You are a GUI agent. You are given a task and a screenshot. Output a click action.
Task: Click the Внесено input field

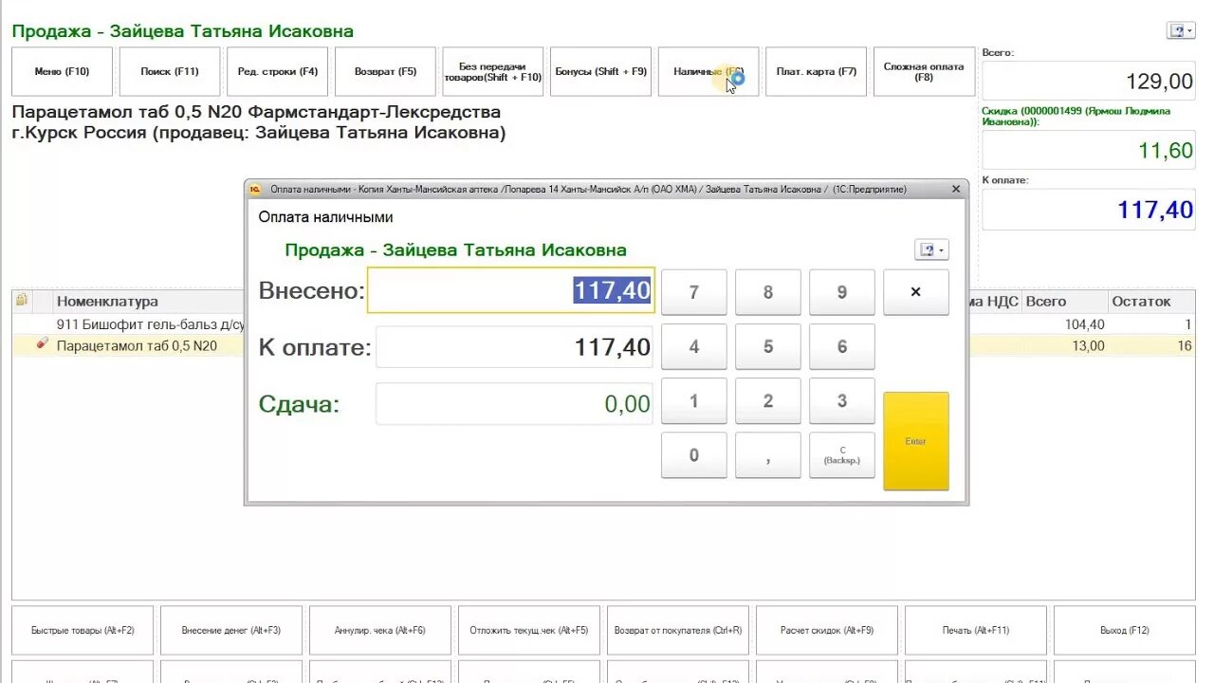[x=510, y=290]
